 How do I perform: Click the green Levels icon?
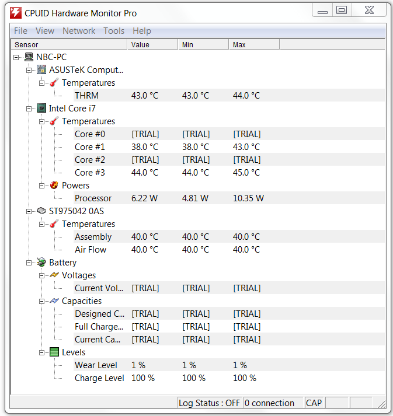[54, 352]
